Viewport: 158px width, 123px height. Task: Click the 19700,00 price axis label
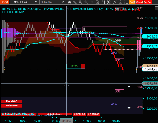151,18
